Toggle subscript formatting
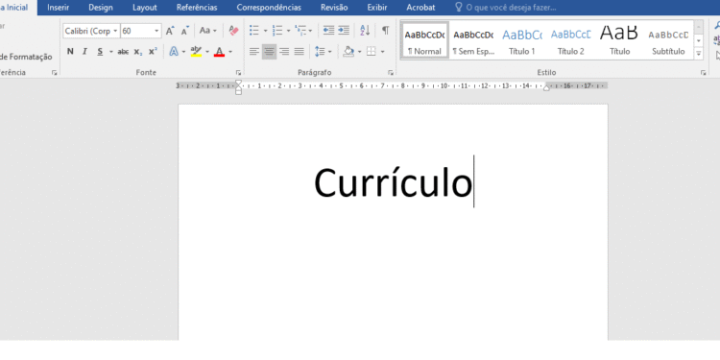The height and width of the screenshot is (360, 720). pos(137,52)
